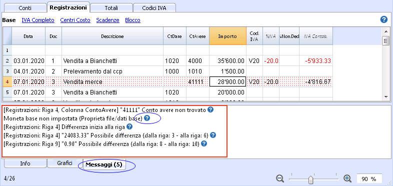This screenshot has width=393, height=186.
Task: Click the 41111 credit account cell
Action: point(197,81)
